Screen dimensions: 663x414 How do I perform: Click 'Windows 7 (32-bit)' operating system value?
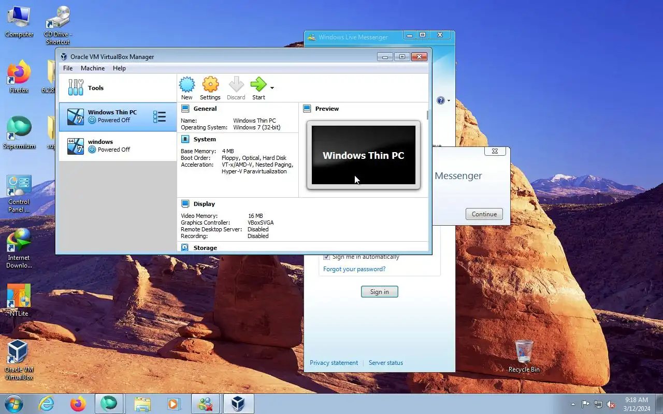[x=257, y=127]
